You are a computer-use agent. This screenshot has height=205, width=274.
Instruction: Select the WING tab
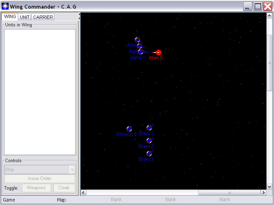coord(10,17)
